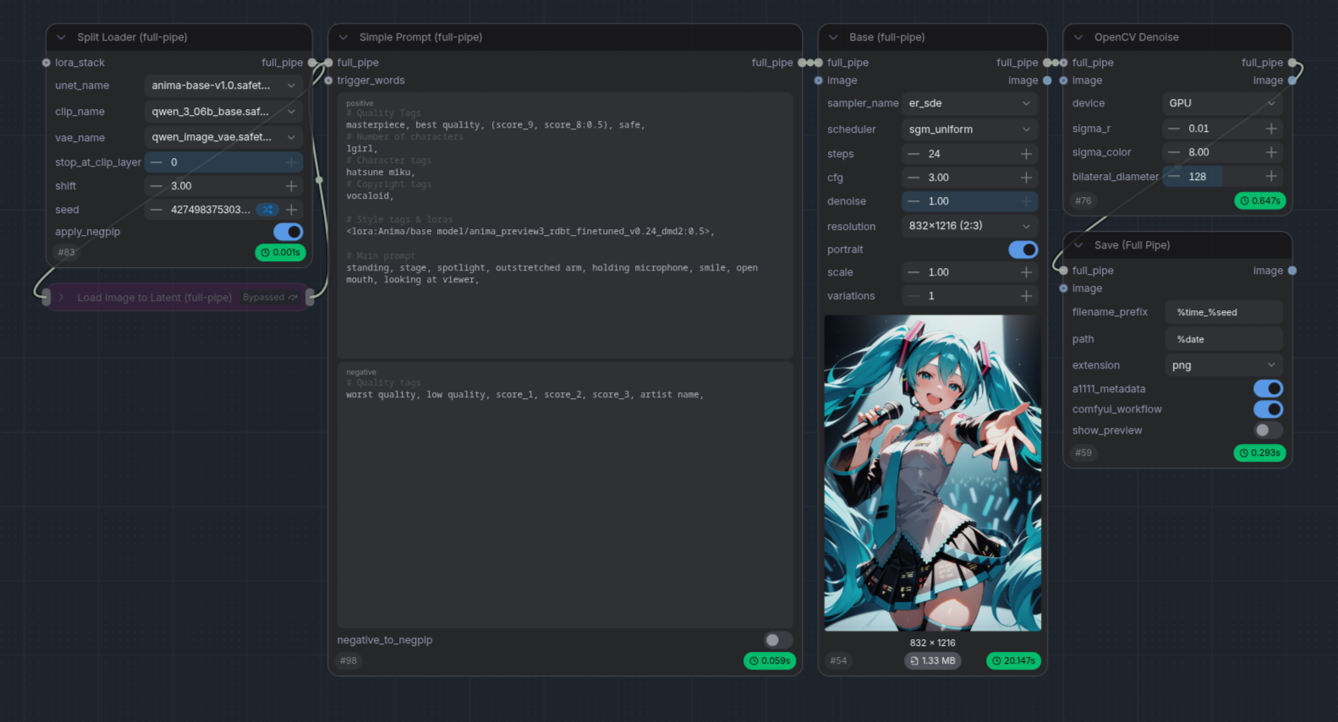The width and height of the screenshot is (1338, 722).
Task: Open the resolution 832×1216 dropdown
Action: point(970,226)
